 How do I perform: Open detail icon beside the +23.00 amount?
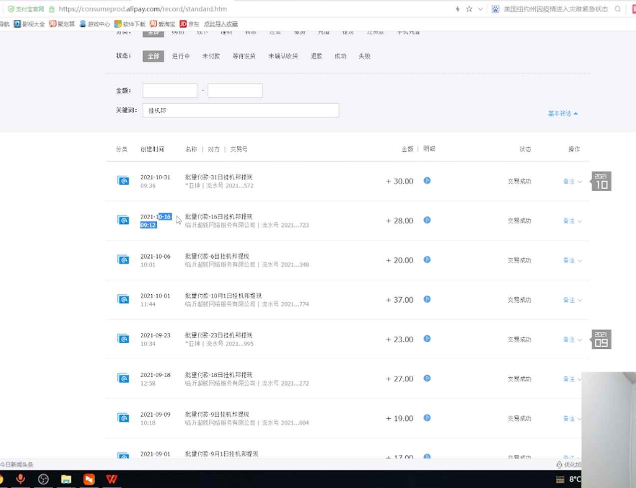pyautogui.click(x=427, y=339)
